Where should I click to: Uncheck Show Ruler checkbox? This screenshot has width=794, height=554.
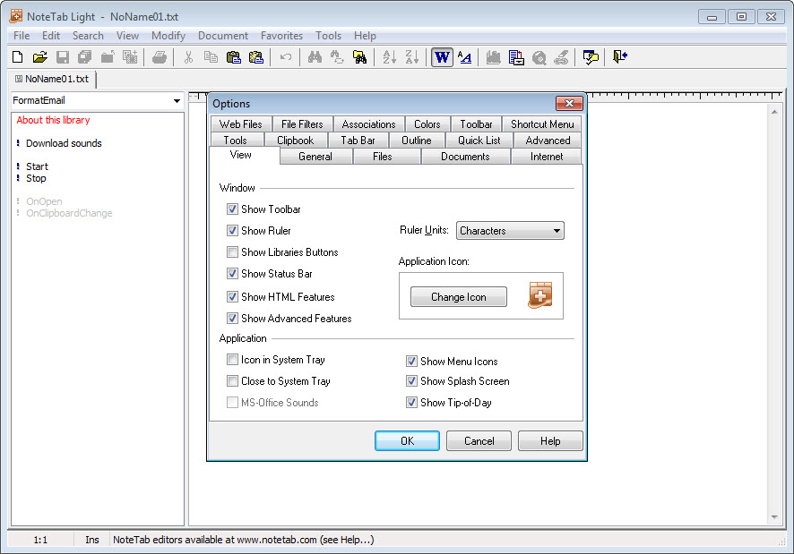pos(232,231)
